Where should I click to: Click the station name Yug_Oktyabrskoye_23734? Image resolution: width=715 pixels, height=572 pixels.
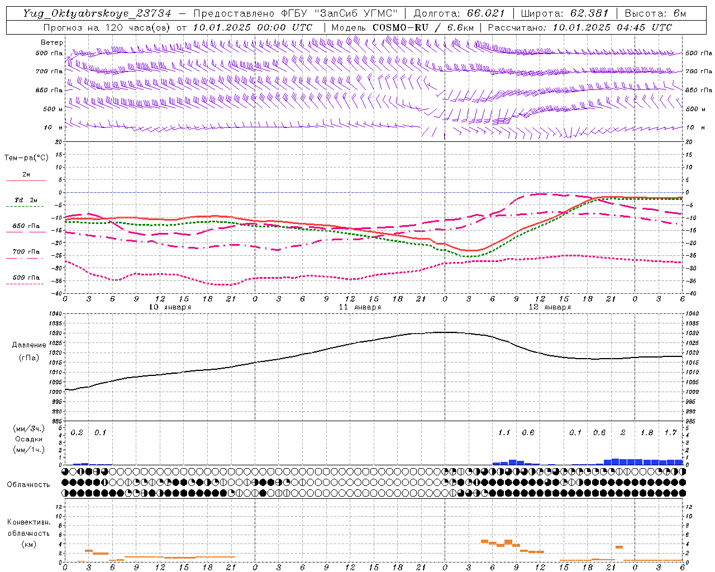coord(97,13)
